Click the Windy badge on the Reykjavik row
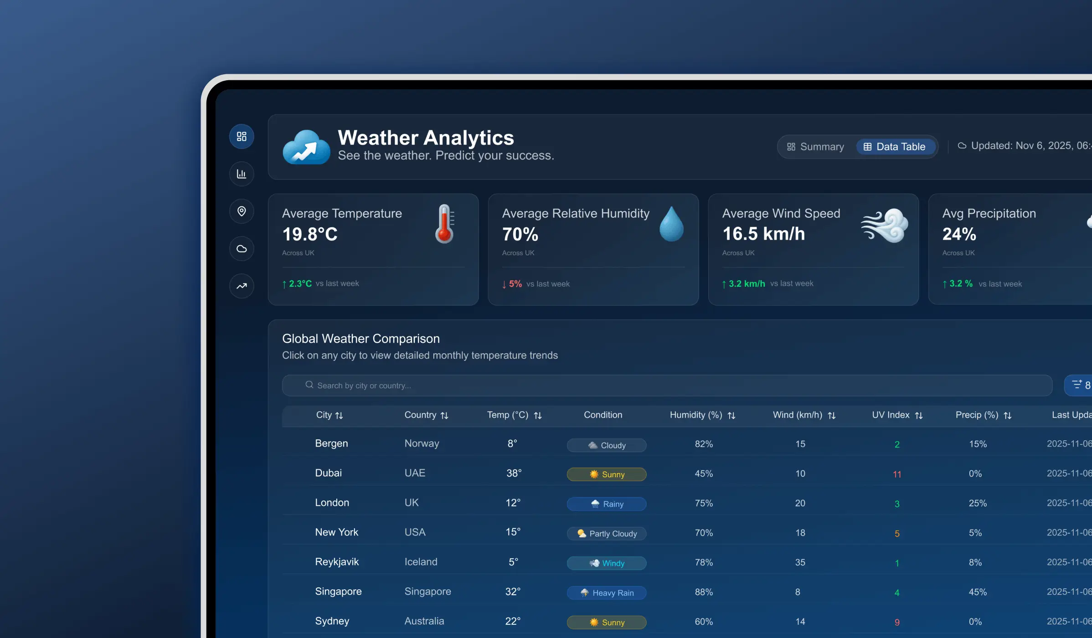 click(x=606, y=563)
